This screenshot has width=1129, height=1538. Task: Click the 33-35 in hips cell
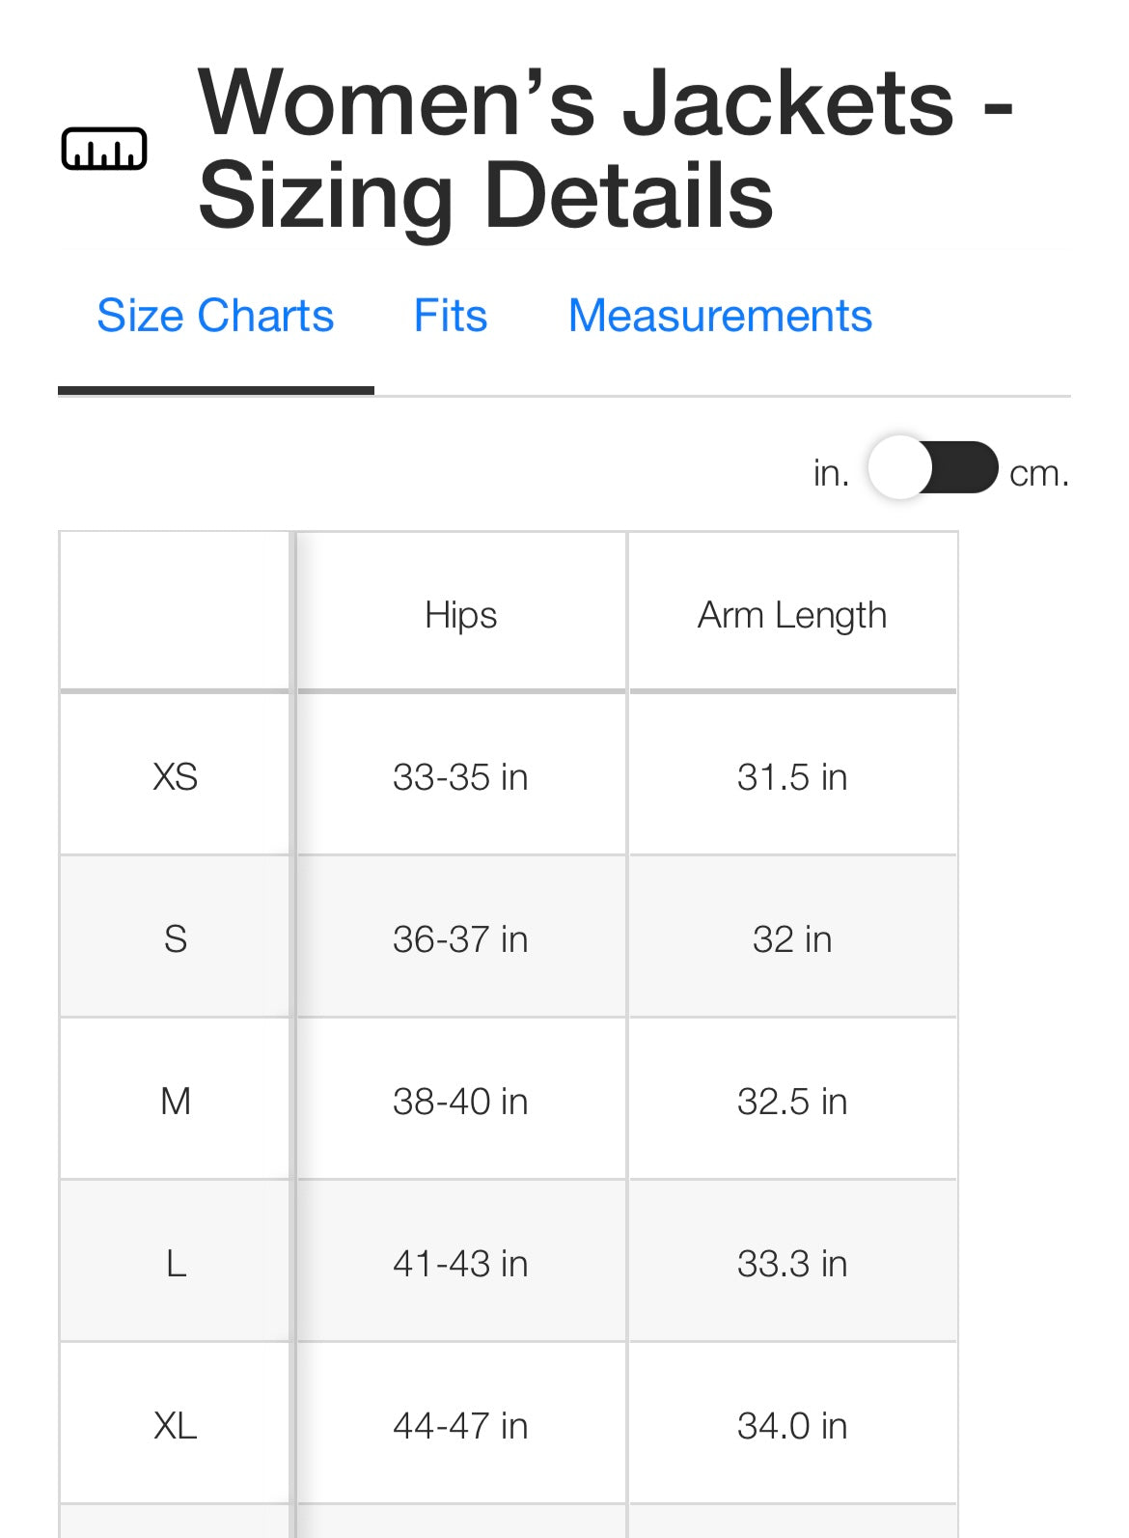coord(460,777)
